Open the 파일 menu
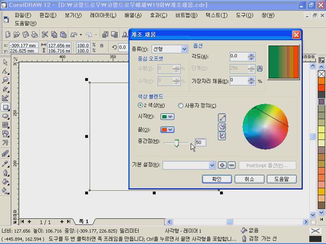This screenshot has height=244, width=326. (x=23, y=15)
